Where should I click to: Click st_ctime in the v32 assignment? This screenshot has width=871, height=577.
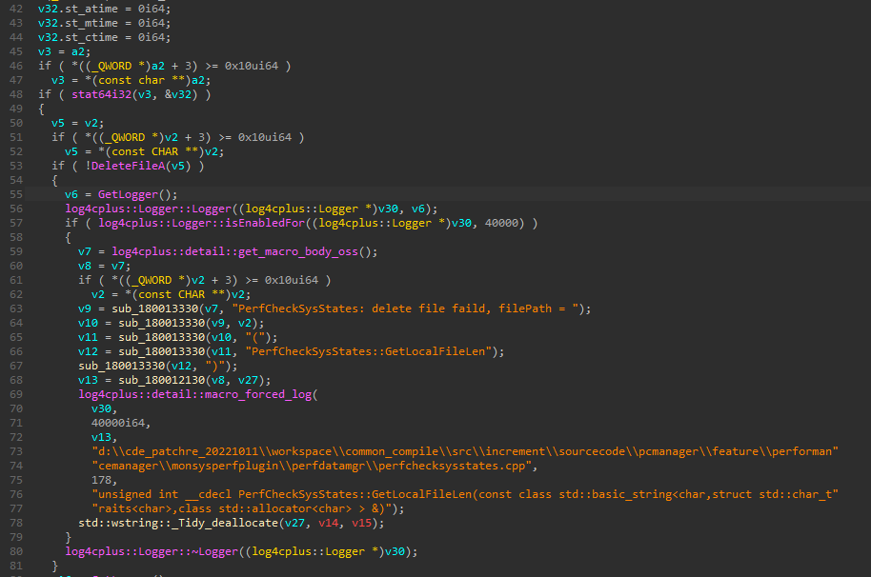coord(91,38)
